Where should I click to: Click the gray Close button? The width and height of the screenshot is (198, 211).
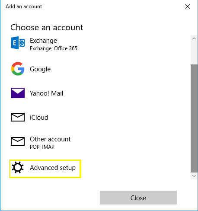point(138,198)
